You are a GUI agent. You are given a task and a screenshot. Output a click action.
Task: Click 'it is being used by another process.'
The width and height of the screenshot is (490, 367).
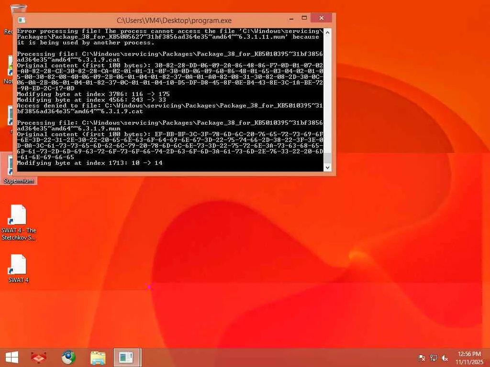(x=86, y=43)
